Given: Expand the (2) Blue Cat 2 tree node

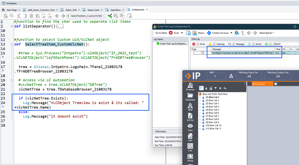Looking at the screenshot, I should point(200,100).
